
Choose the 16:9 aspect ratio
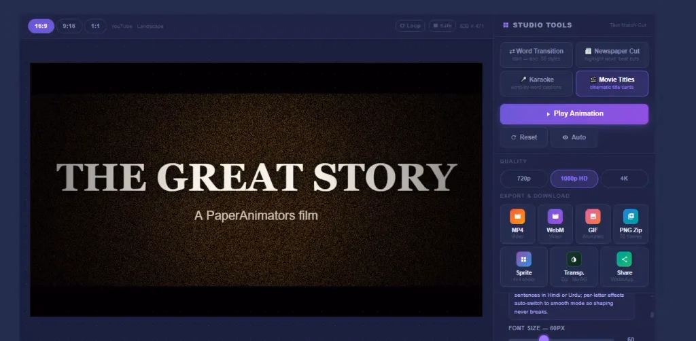pos(41,26)
